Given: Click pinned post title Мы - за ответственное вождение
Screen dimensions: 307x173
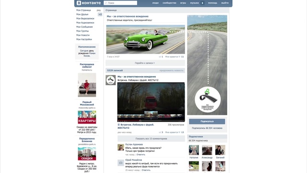Looking at the screenshot, I should point(128,16).
